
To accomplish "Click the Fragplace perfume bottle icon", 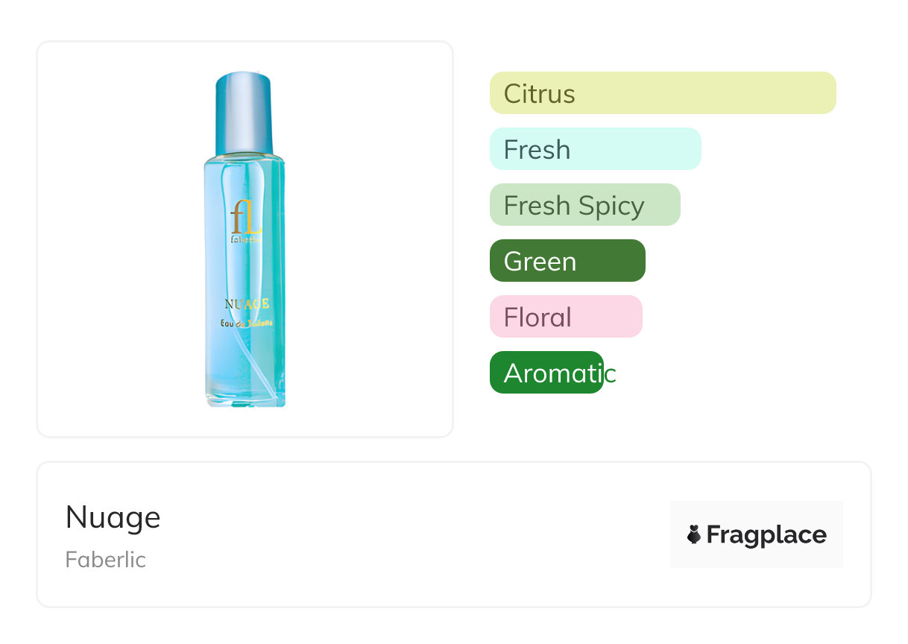I will point(694,534).
